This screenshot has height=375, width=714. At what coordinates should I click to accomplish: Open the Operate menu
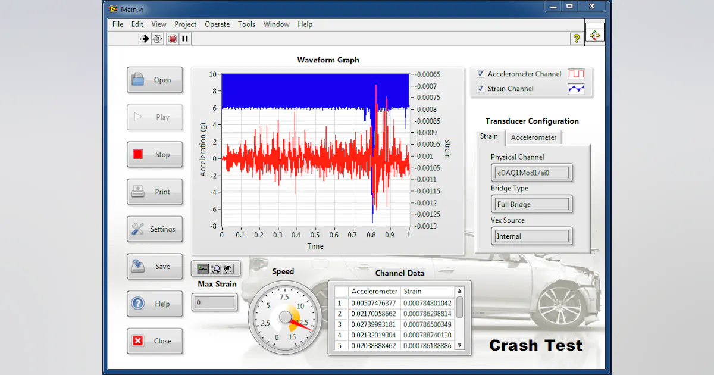tap(217, 24)
